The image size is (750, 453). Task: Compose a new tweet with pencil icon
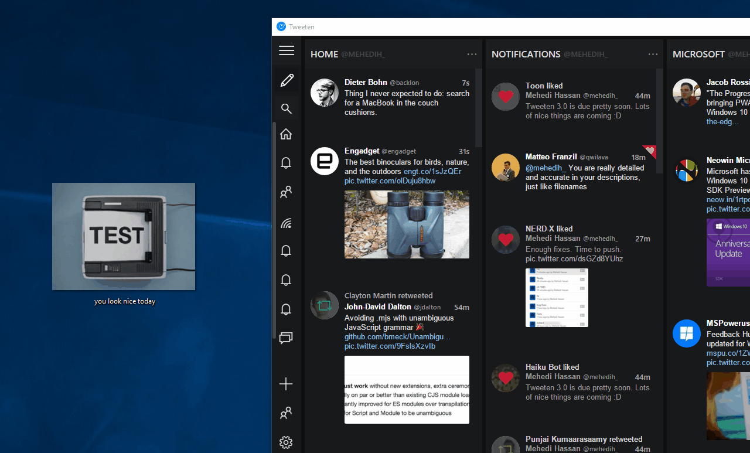coord(287,80)
